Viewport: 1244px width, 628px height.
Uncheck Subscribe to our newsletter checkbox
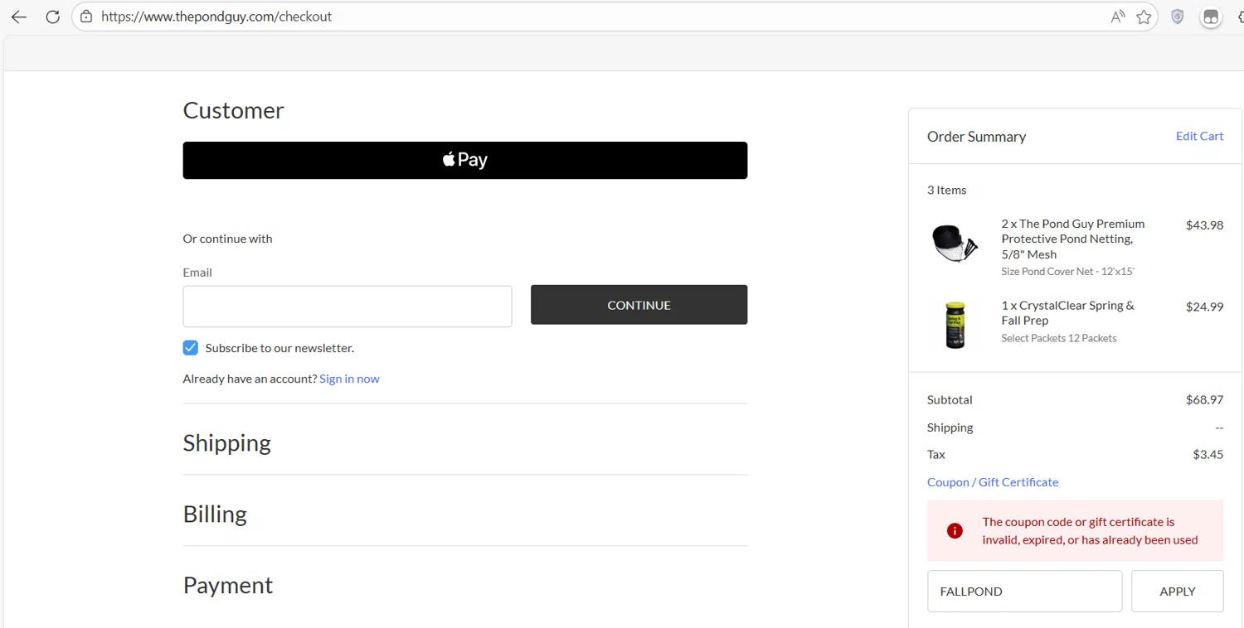191,348
